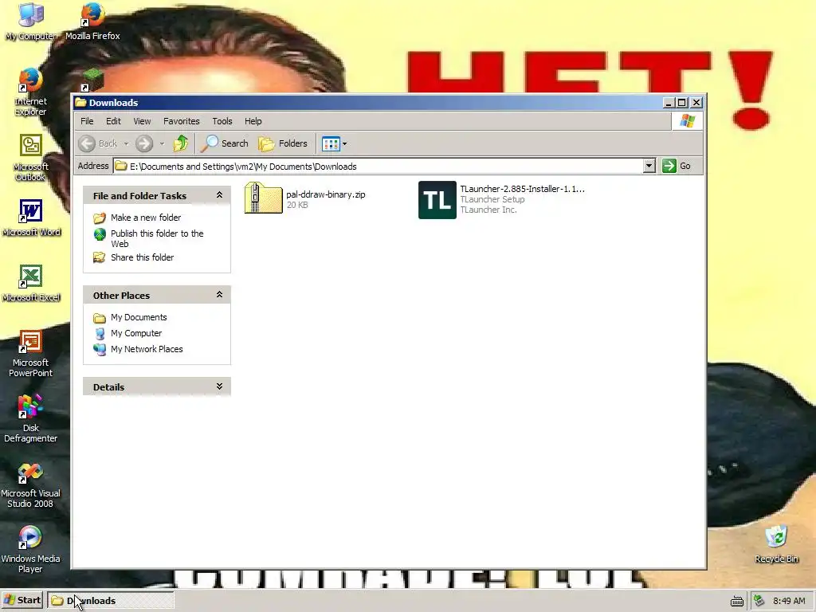The height and width of the screenshot is (612, 816).
Task: Select Microsoft Visual Studio 2008 shortcut
Action: tap(30, 484)
